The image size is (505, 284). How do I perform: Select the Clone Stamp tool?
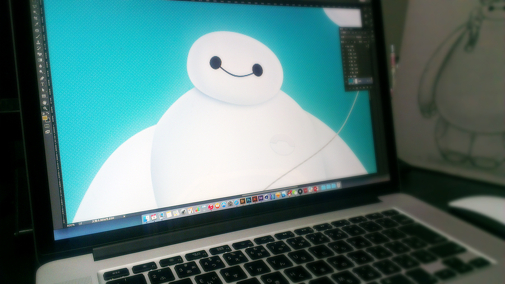[x=38, y=42]
